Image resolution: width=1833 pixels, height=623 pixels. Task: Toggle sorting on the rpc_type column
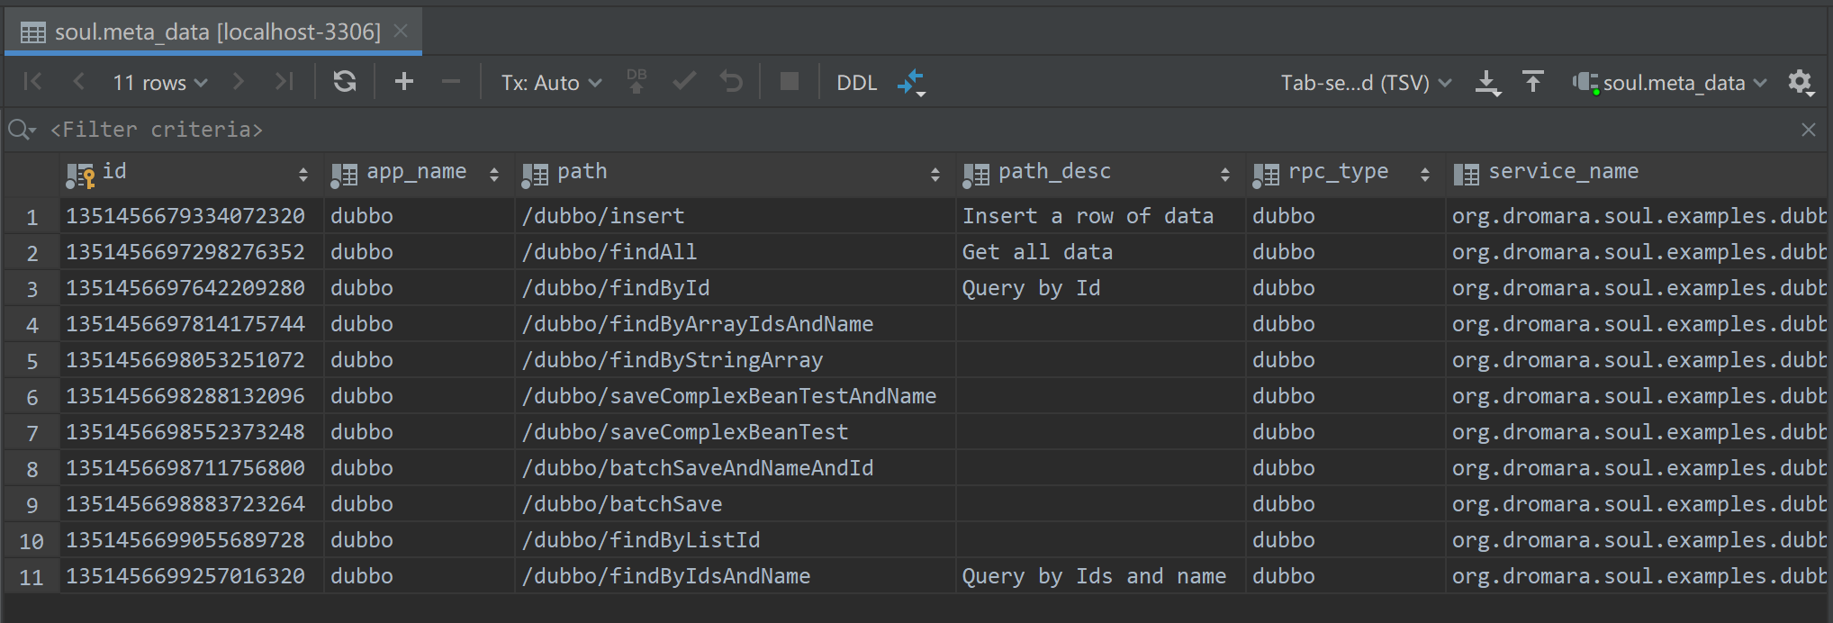[x=1337, y=172]
